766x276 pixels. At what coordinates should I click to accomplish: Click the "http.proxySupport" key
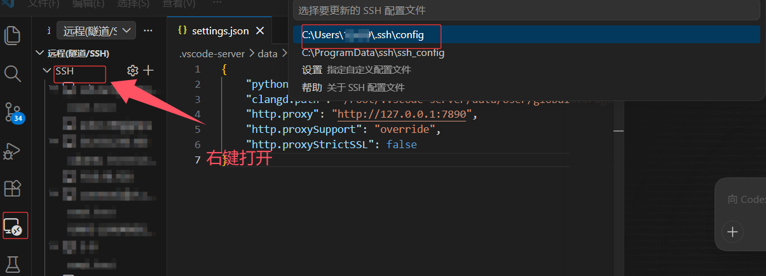[304, 130]
